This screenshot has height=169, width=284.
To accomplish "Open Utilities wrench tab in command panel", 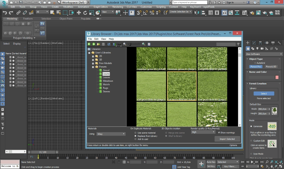I will coord(279,43).
